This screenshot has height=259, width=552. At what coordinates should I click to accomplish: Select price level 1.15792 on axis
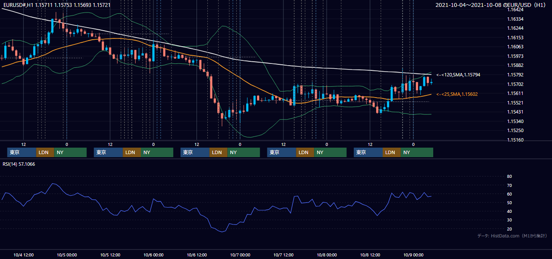[x=515, y=75]
